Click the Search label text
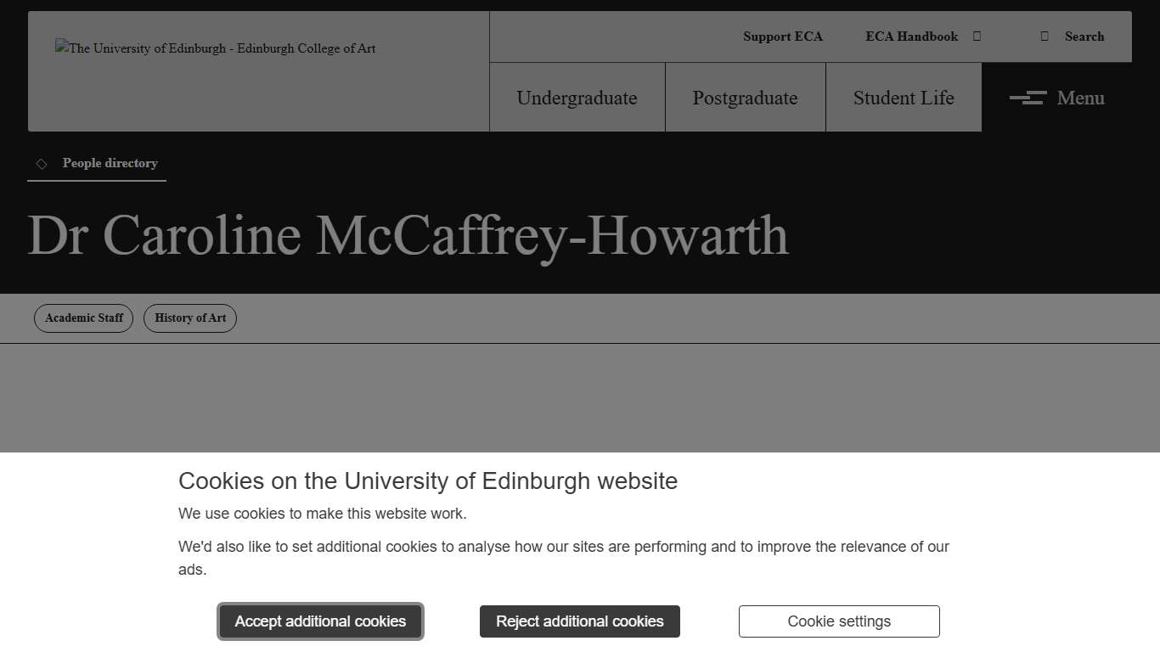Viewport: 1160px width, 652px height. [x=1084, y=37]
